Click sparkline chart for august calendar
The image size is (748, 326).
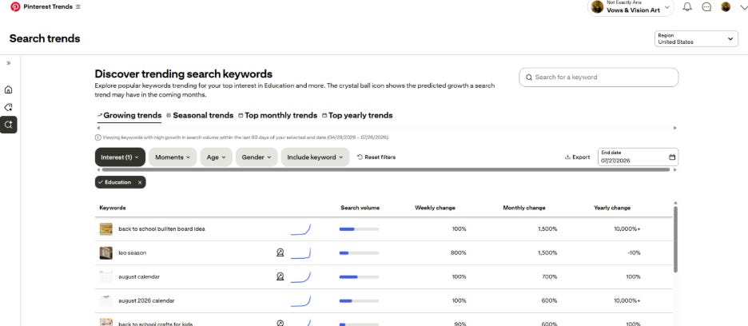tap(300, 276)
